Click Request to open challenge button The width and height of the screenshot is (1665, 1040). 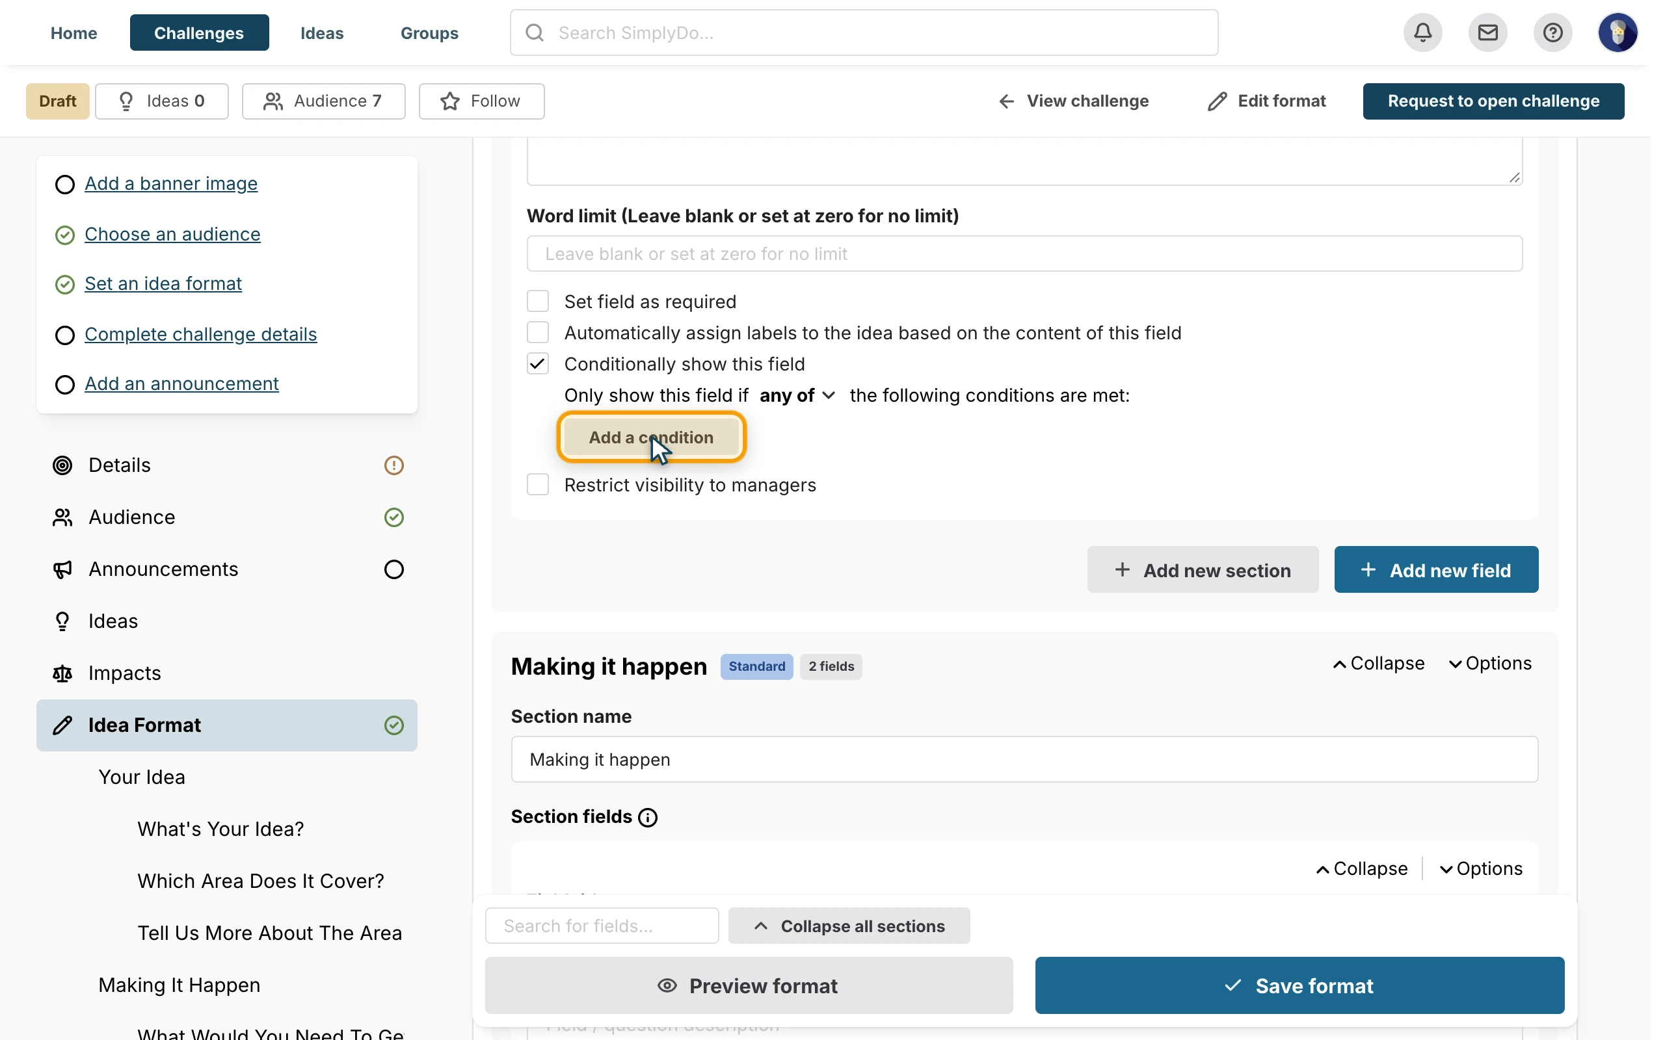point(1493,101)
